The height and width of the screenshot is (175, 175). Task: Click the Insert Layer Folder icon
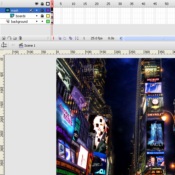15,38
